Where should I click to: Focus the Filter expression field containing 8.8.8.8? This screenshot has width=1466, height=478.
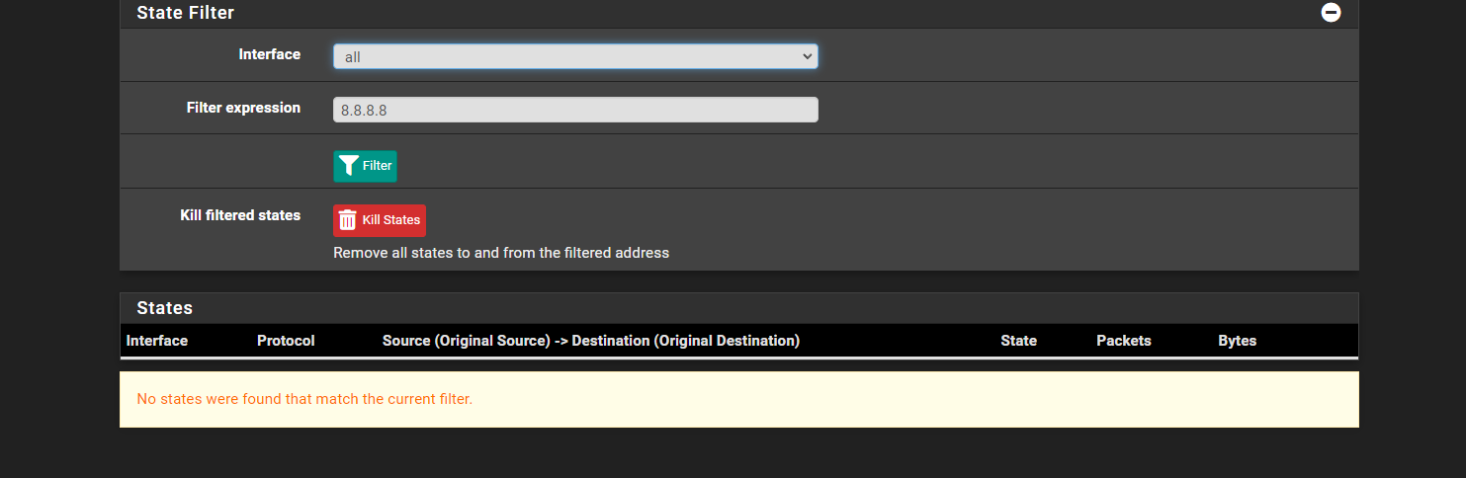pyautogui.click(x=575, y=110)
